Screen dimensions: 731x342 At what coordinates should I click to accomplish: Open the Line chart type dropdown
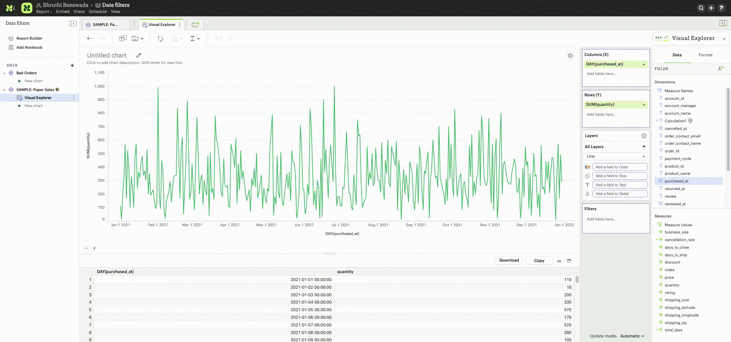615,157
